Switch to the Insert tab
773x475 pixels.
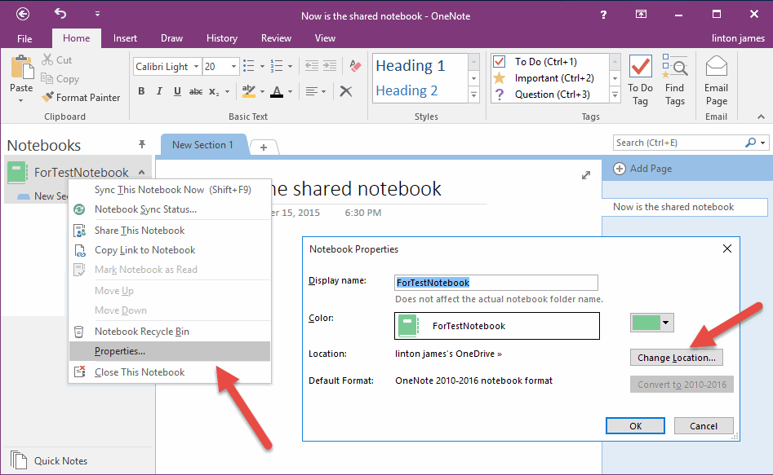click(125, 38)
